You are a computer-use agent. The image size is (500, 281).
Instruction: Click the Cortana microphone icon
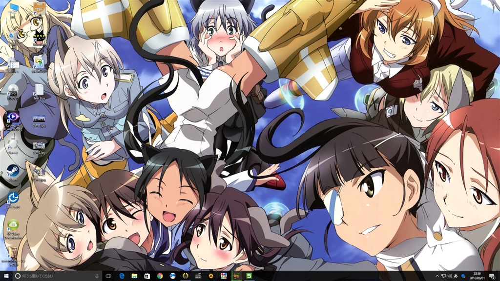coord(97,276)
